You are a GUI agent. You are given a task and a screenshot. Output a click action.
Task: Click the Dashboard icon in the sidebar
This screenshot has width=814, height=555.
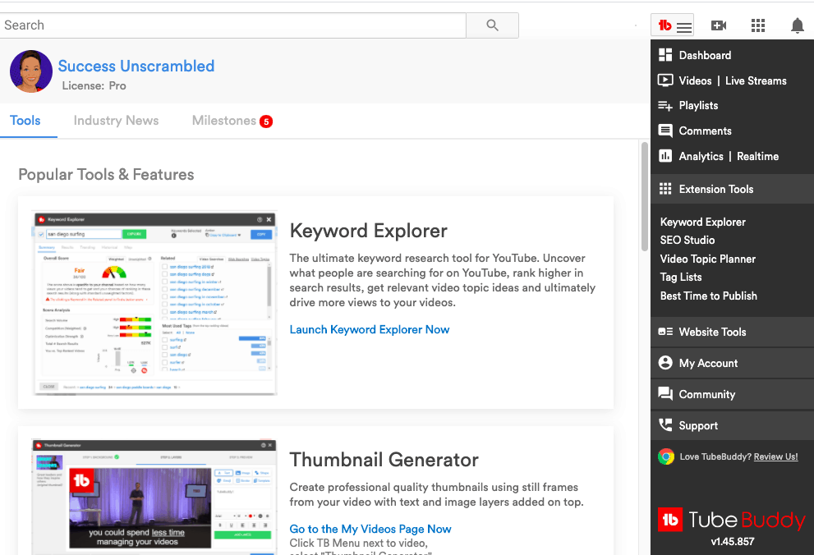coord(665,55)
